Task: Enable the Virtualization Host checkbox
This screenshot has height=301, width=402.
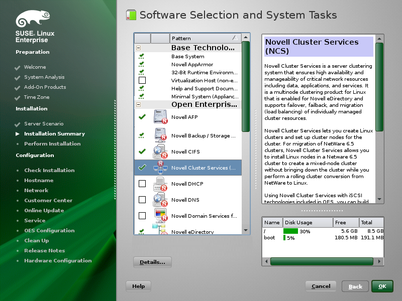Action: tap(142, 80)
